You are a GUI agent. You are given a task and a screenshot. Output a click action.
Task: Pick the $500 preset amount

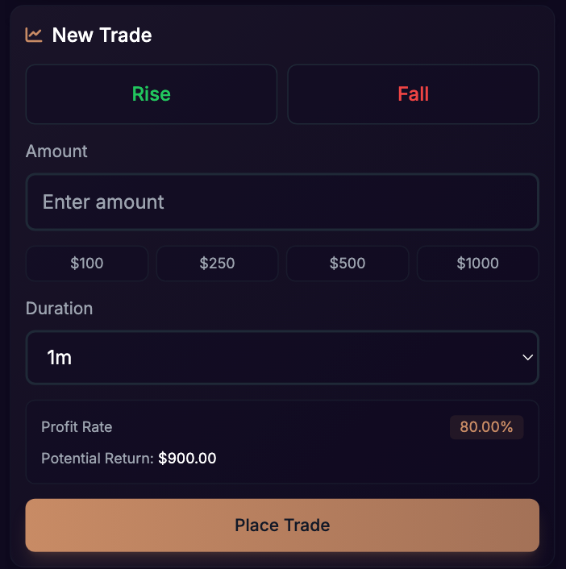coord(348,263)
